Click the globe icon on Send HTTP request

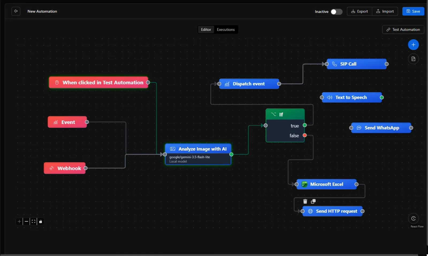310,211
